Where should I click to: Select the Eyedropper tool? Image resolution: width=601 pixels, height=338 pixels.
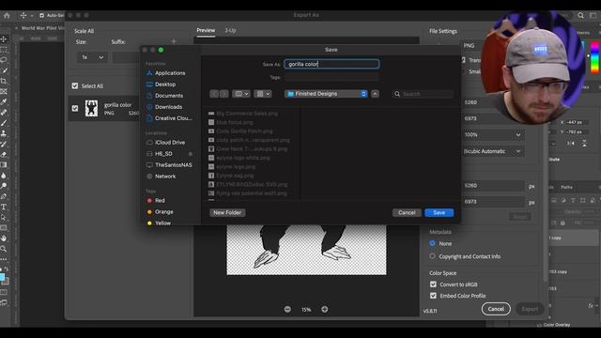point(4,102)
